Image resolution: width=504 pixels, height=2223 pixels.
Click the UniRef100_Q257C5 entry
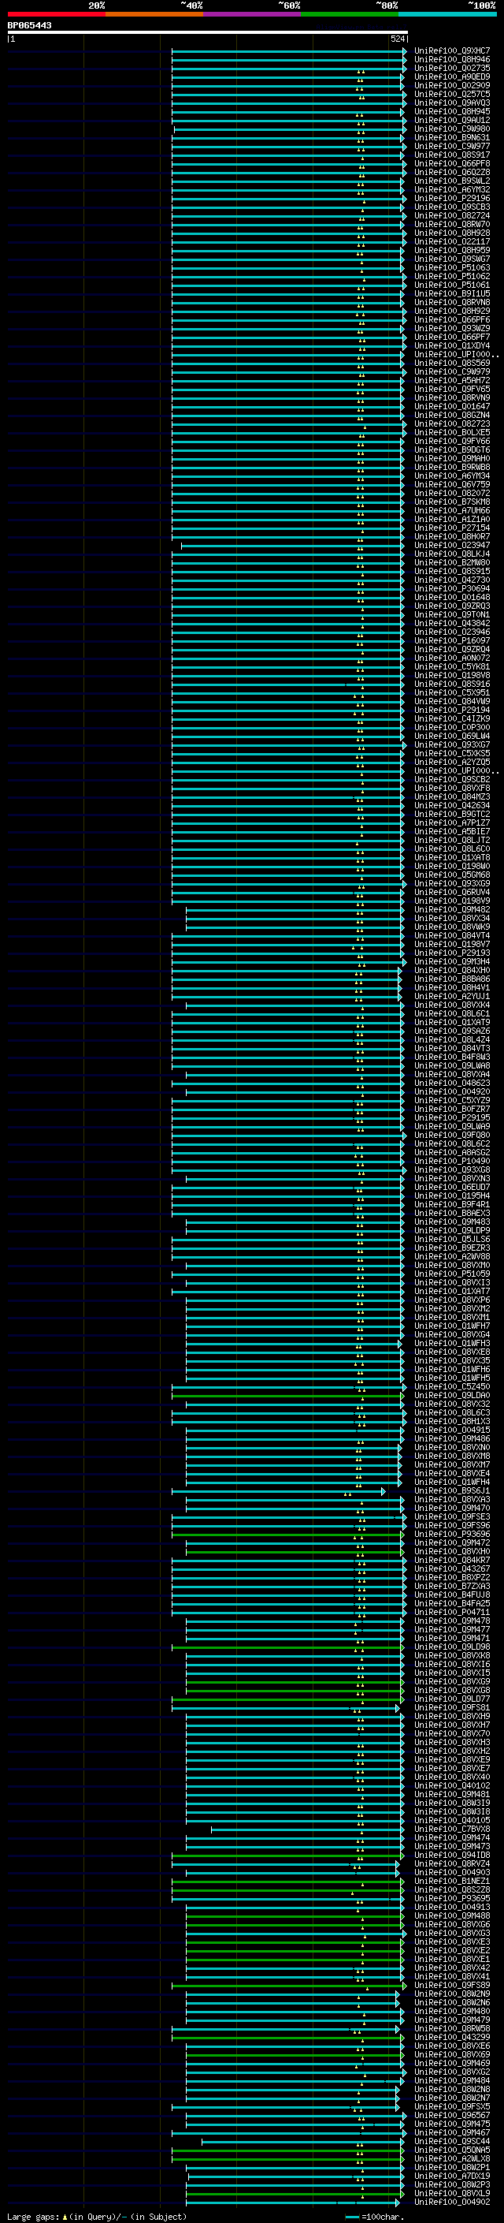pyautogui.click(x=452, y=94)
